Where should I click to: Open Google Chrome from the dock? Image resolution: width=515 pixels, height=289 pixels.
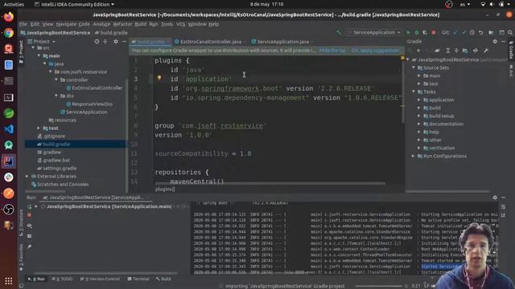pos(9,33)
